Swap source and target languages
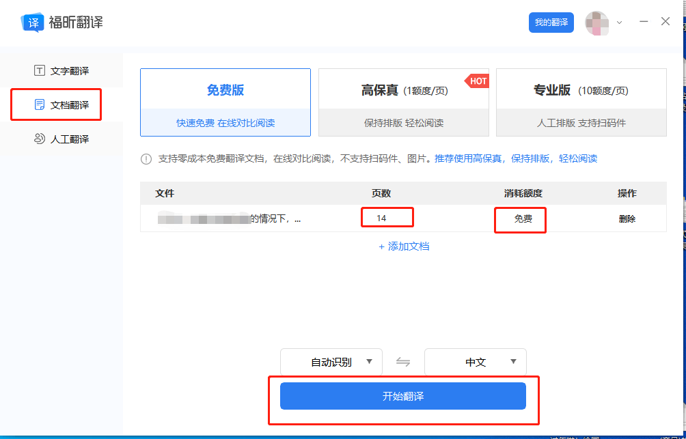Image resolution: width=686 pixels, height=439 pixels. 403,362
